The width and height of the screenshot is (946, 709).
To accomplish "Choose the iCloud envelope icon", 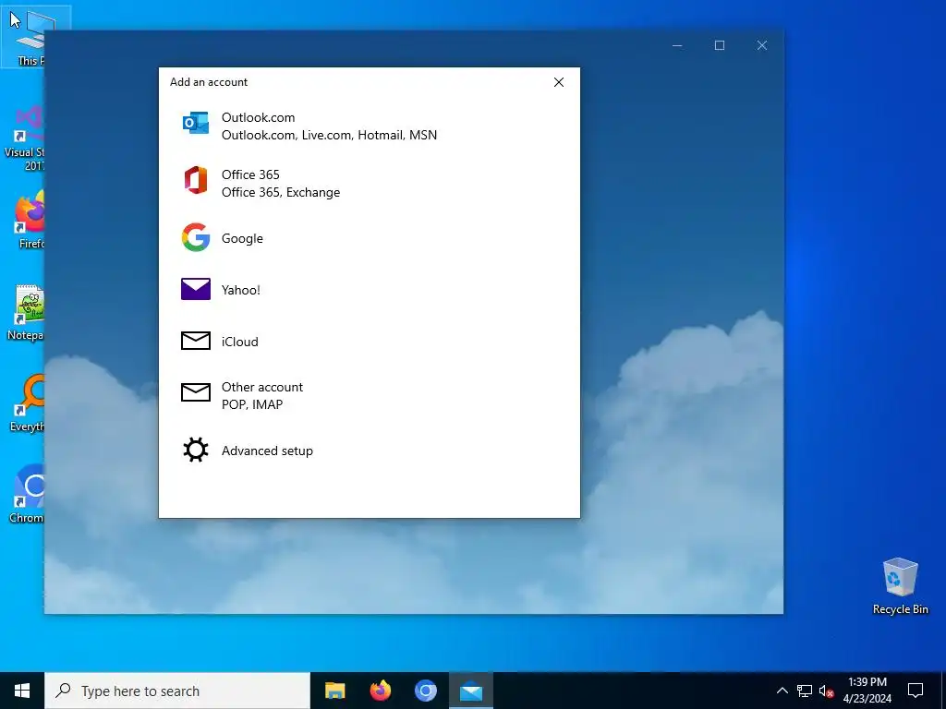I will pos(196,341).
